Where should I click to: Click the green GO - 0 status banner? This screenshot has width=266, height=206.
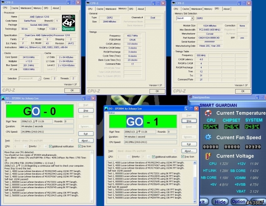[x=40, y=111]
